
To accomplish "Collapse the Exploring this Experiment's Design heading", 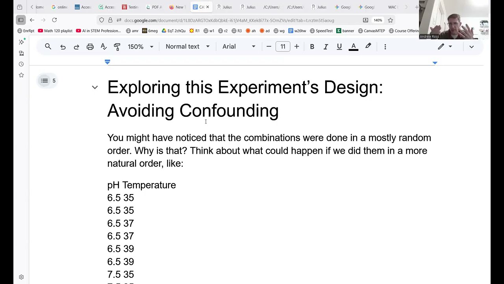I will coord(95,87).
